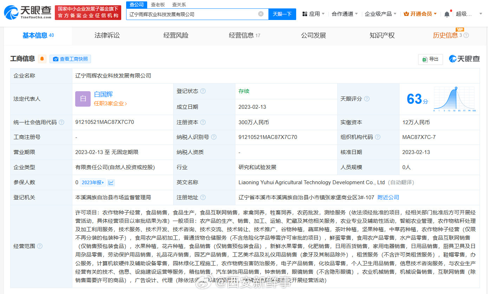This screenshot has height=294, width=488.
Task: Open the 公司发展 tab
Action: click(x=313, y=35)
